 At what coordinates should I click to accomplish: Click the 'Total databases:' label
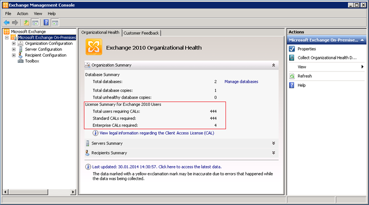coord(108,82)
